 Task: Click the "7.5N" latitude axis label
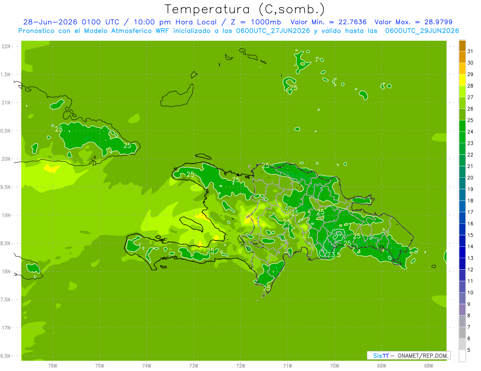click(x=6, y=300)
